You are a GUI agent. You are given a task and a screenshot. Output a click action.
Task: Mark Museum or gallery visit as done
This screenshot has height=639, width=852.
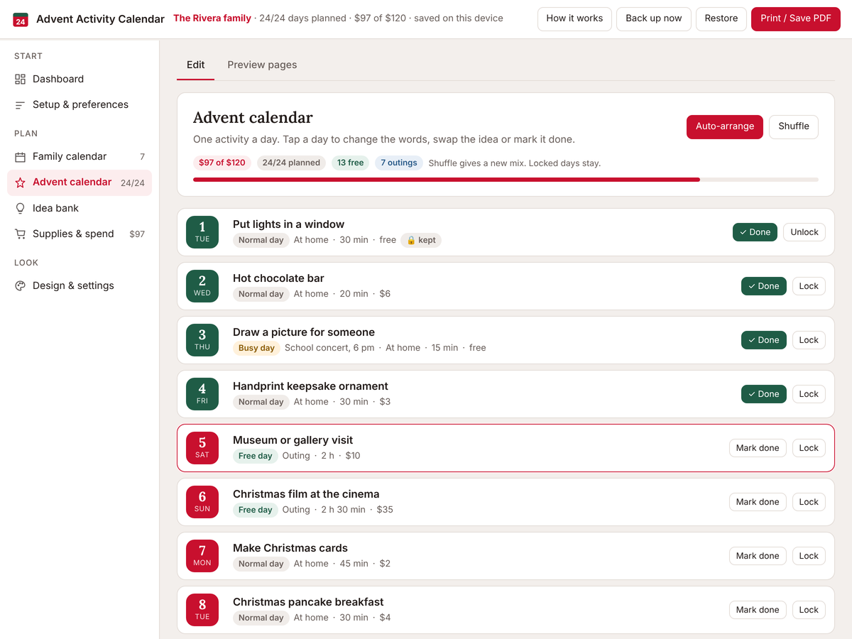pos(758,448)
